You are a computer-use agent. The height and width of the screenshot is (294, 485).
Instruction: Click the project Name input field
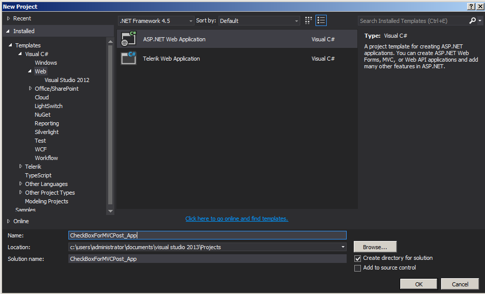pos(207,235)
